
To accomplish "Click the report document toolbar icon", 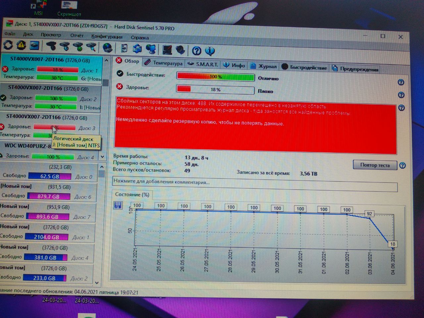I will 124,48.
